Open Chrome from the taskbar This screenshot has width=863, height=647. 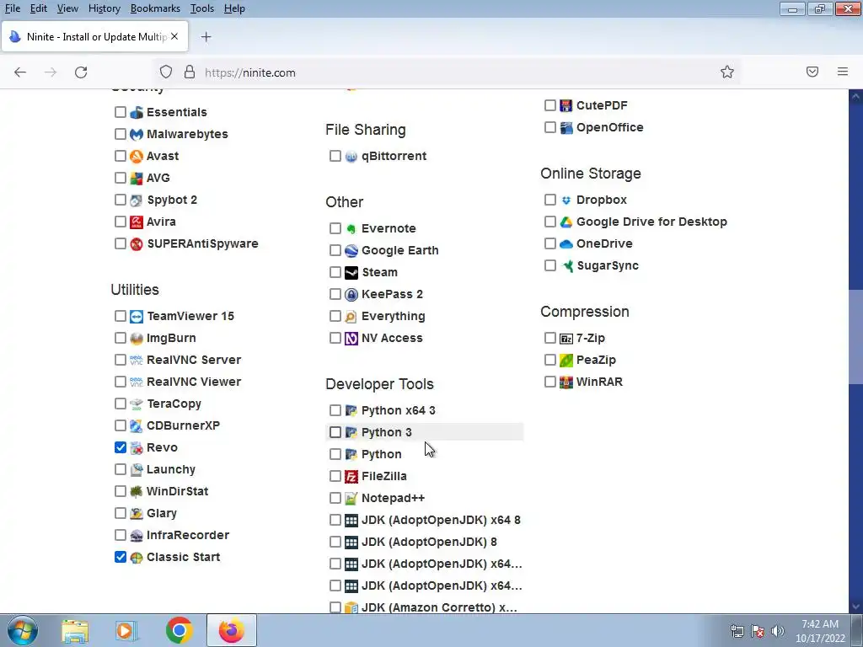pyautogui.click(x=179, y=630)
